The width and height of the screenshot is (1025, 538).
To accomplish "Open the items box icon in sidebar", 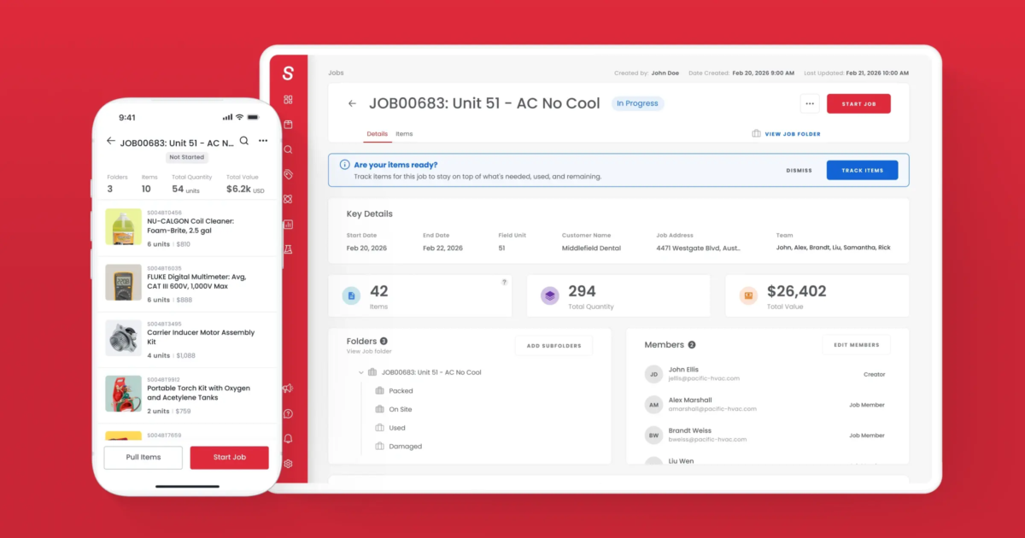I will click(288, 124).
